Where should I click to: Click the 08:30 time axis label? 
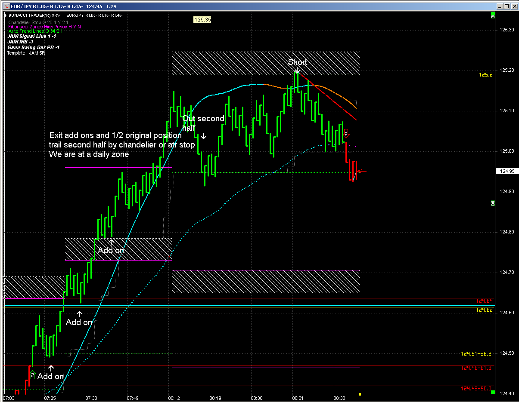(256, 398)
